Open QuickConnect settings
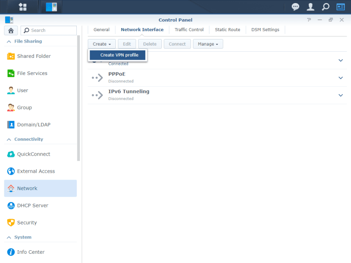Image resolution: width=351 pixels, height=263 pixels. (33, 154)
